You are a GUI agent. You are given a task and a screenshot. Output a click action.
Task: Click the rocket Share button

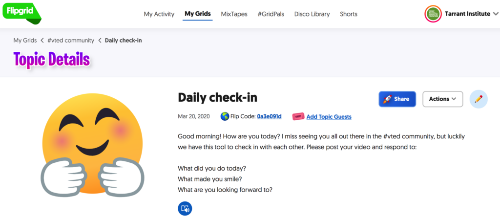(397, 99)
